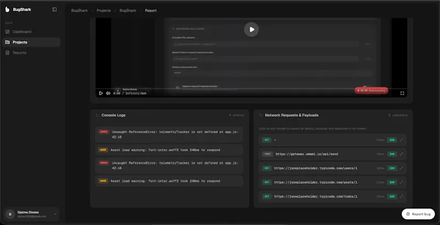Click the 200 status on the posts/1 request
Screen dimensions: 440x225
click(392, 182)
